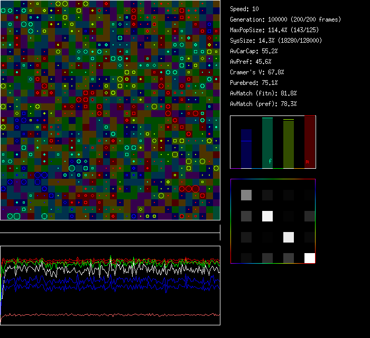
Task: Click the yellow circle pair at grid's top edge
Action: [61, 3]
